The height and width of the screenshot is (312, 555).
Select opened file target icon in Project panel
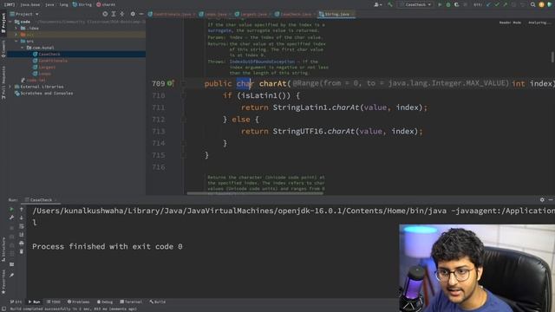coord(105,14)
